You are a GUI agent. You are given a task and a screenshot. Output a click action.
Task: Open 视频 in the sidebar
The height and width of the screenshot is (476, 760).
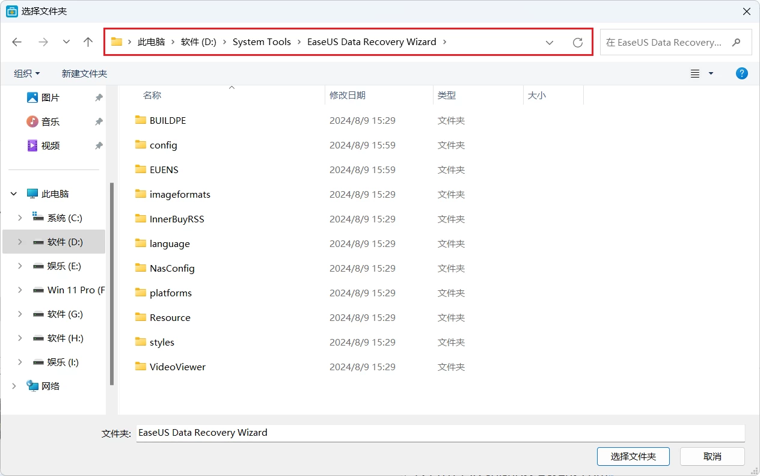tap(51, 145)
